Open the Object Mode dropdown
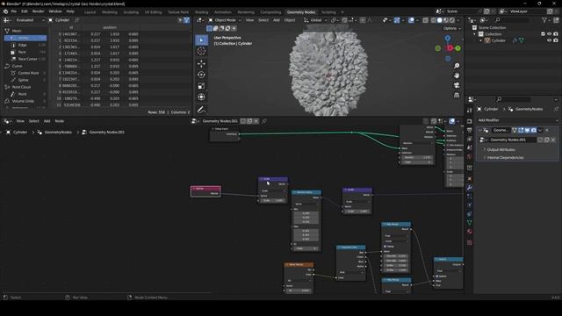 click(x=225, y=20)
